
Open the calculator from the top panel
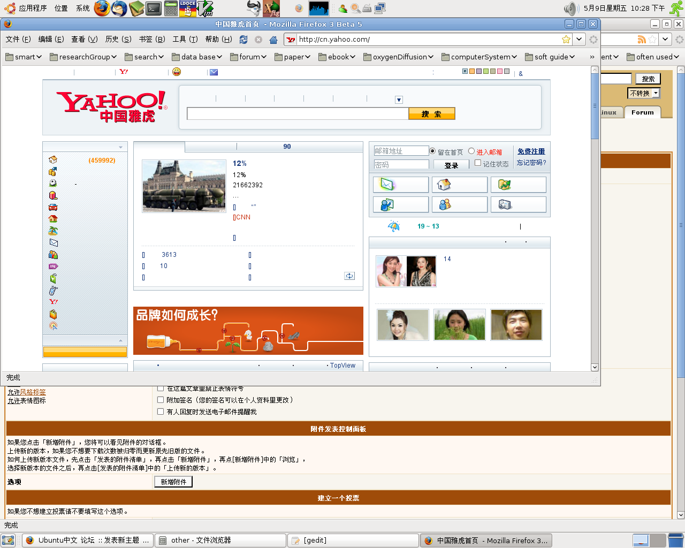(171, 8)
